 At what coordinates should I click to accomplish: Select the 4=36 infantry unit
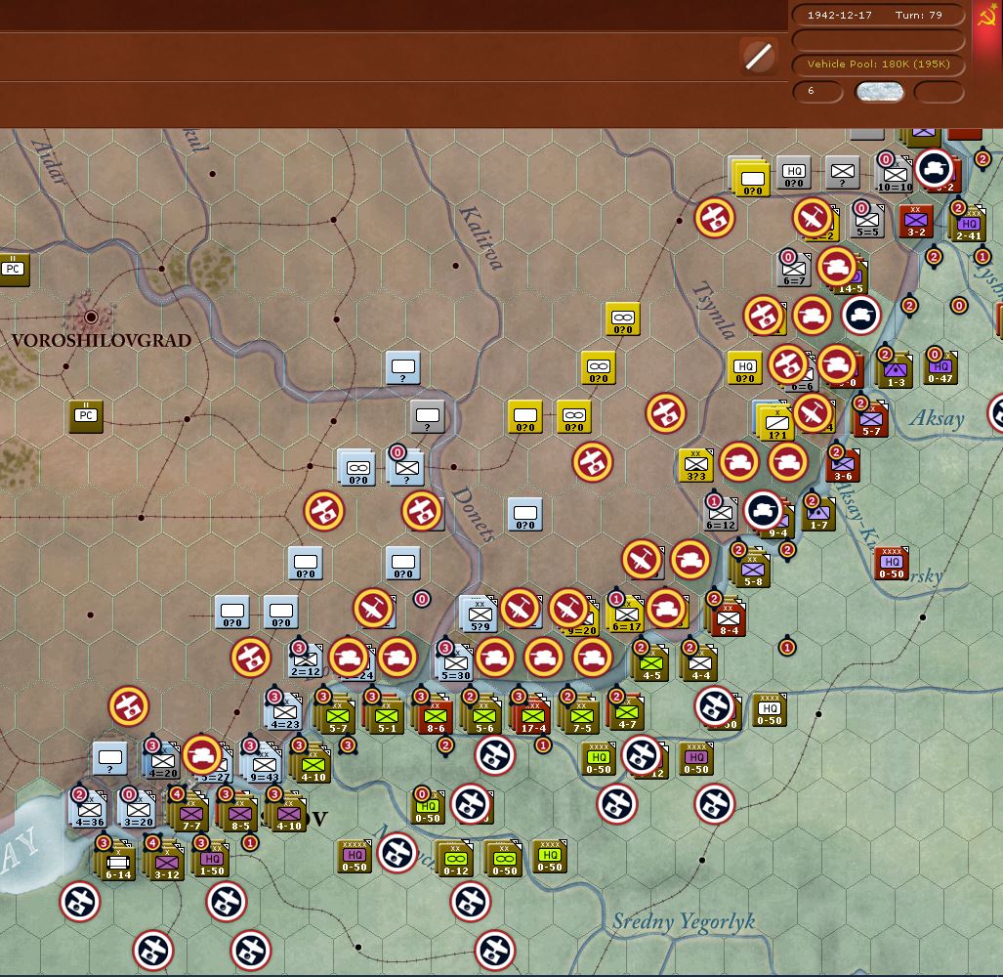[90, 809]
